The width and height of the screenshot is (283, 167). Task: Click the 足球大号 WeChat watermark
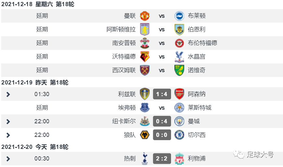coord(253,155)
